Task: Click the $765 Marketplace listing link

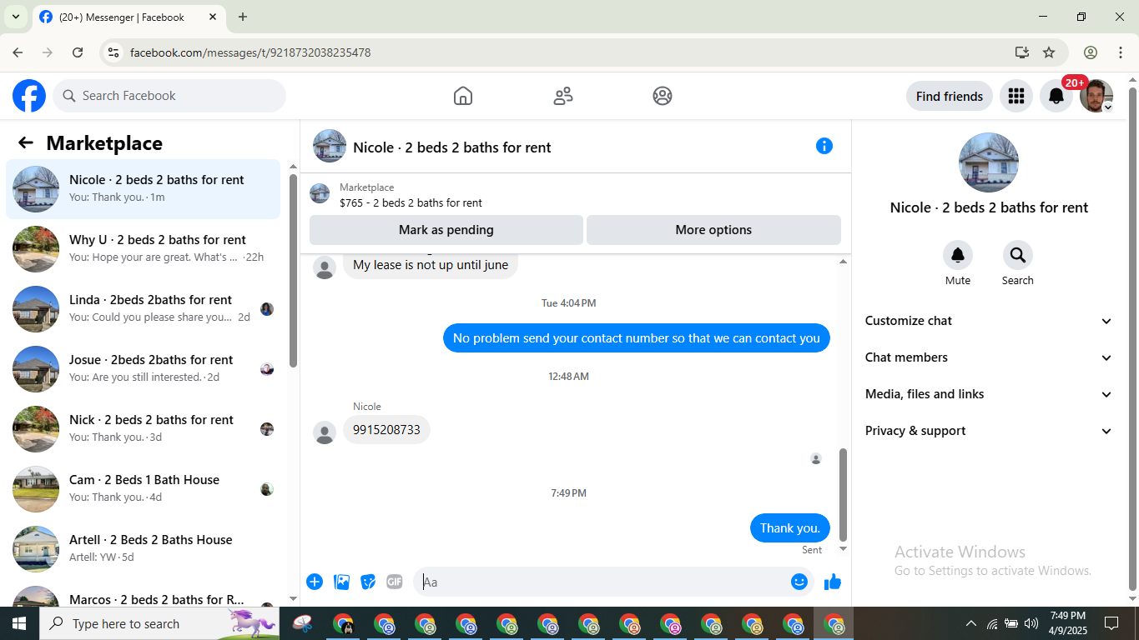Action: click(411, 202)
